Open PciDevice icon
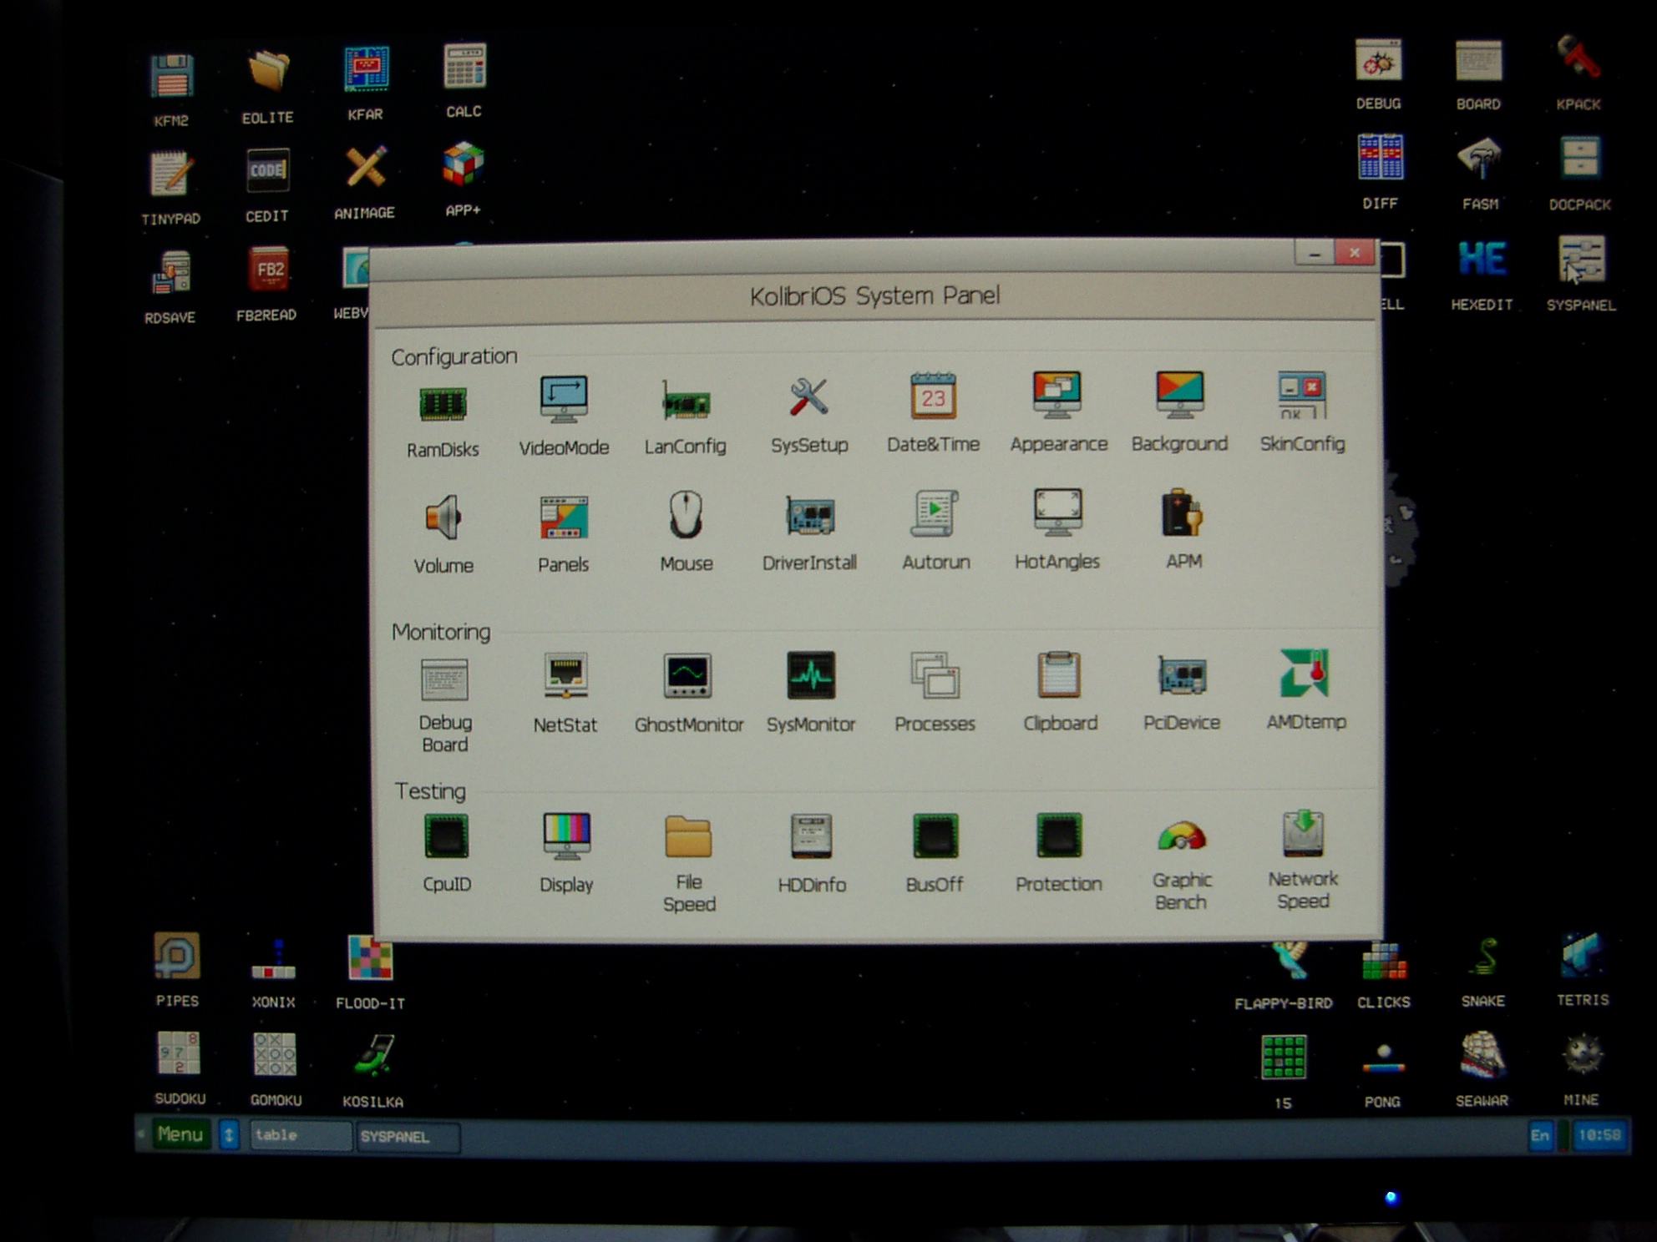Image resolution: width=1657 pixels, height=1242 pixels. 1182,674
